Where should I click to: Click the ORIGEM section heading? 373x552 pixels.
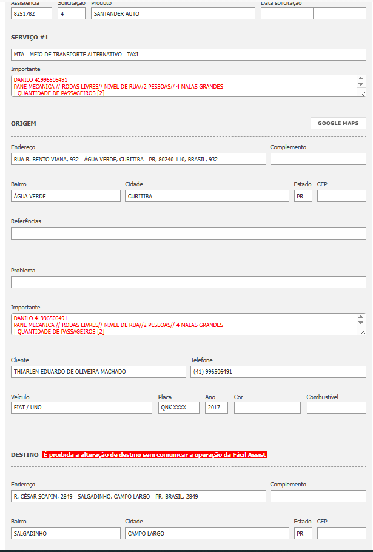23,124
